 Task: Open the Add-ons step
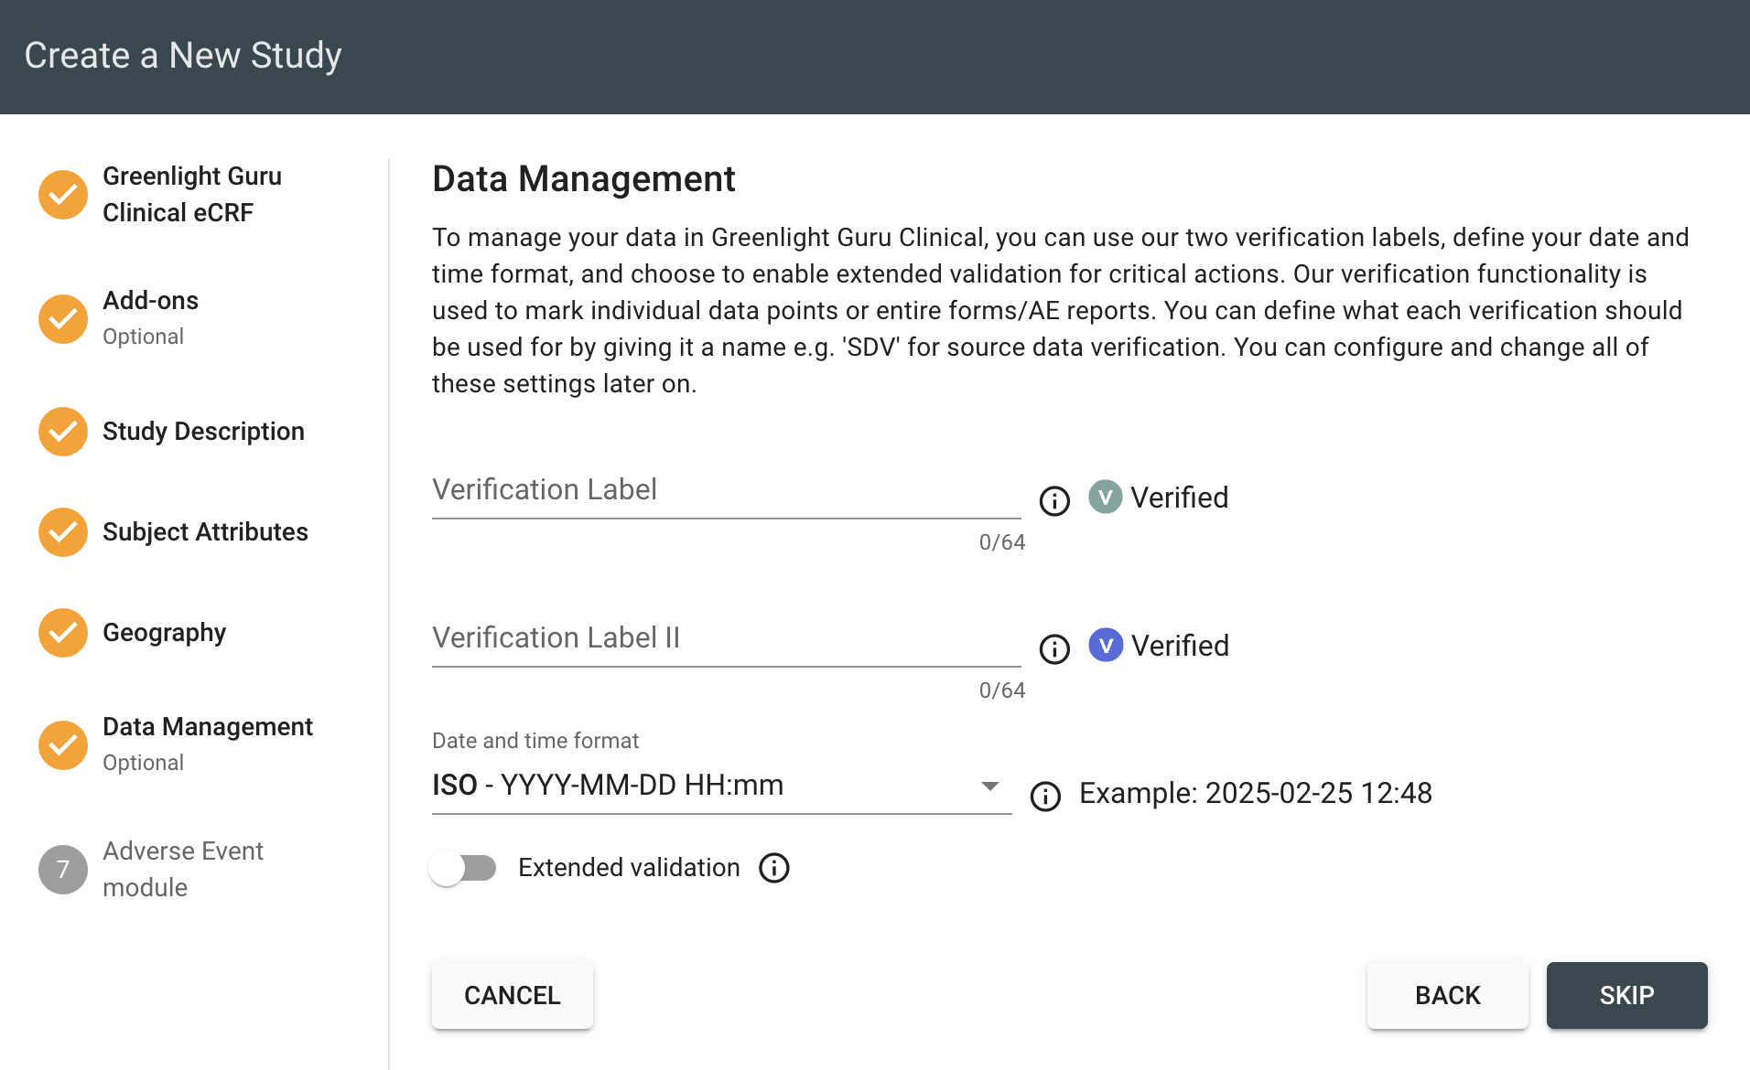tap(151, 301)
